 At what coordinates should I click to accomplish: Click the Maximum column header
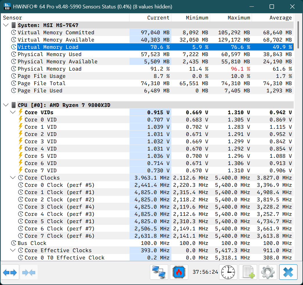(231, 18)
